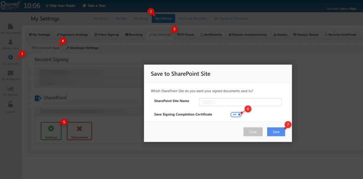Click the Secured Signing section heading
The width and height of the screenshot is (363, 179).
pyautogui.click(x=51, y=60)
